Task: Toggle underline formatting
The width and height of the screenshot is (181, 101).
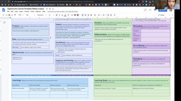Action: pyautogui.click(x=62, y=15)
